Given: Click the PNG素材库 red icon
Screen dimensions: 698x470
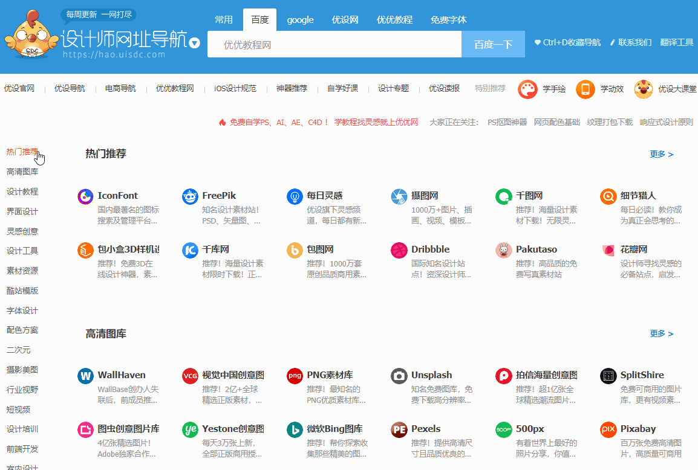Looking at the screenshot, I should [x=295, y=376].
